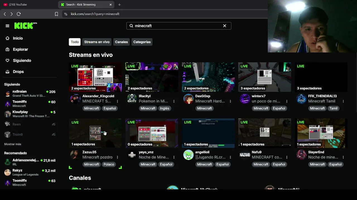Click Nafu9 channel avatar

click(245, 155)
